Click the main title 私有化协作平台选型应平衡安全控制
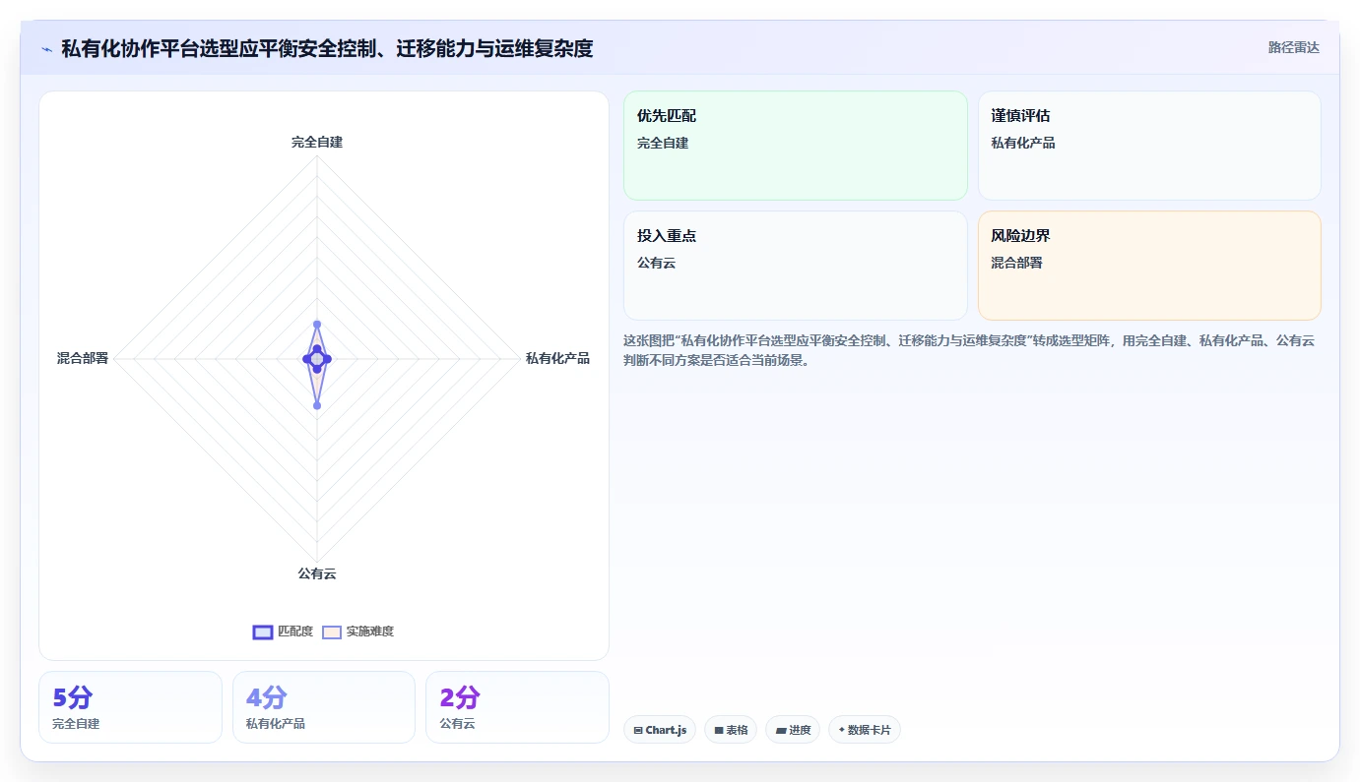Image resolution: width=1360 pixels, height=782 pixels. click(327, 48)
